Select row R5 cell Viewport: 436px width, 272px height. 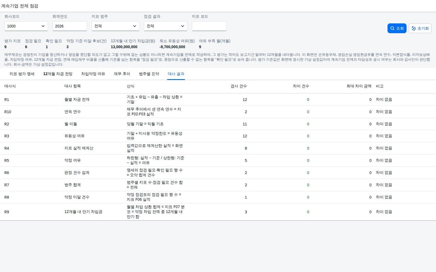(x=7, y=160)
